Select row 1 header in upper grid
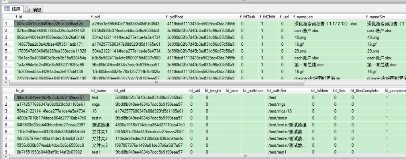Image resolution: width=406 pixels, height=159 pixels. coord(8,24)
